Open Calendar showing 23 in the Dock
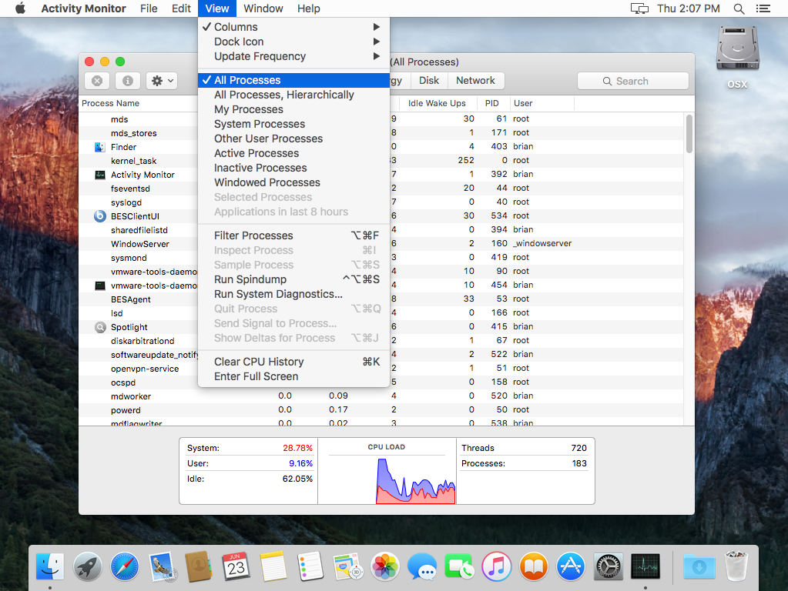This screenshot has width=788, height=591. pos(236,566)
